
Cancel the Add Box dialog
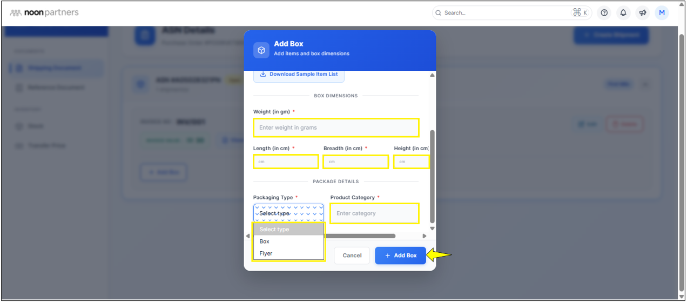352,256
